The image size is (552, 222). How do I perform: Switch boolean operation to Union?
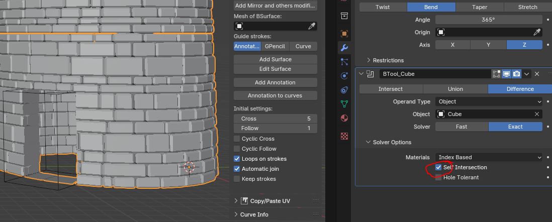coord(455,89)
